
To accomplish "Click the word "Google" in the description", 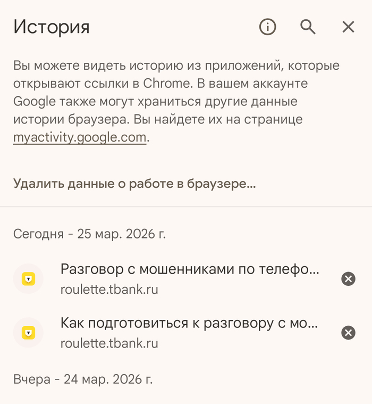I will click(x=35, y=101).
